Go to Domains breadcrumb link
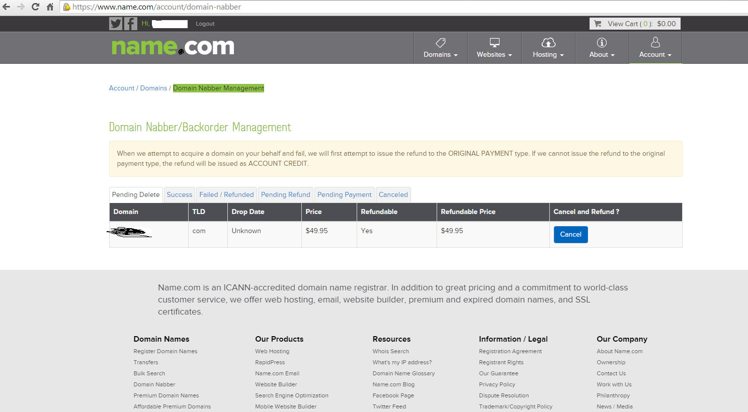The image size is (748, 412). point(153,88)
